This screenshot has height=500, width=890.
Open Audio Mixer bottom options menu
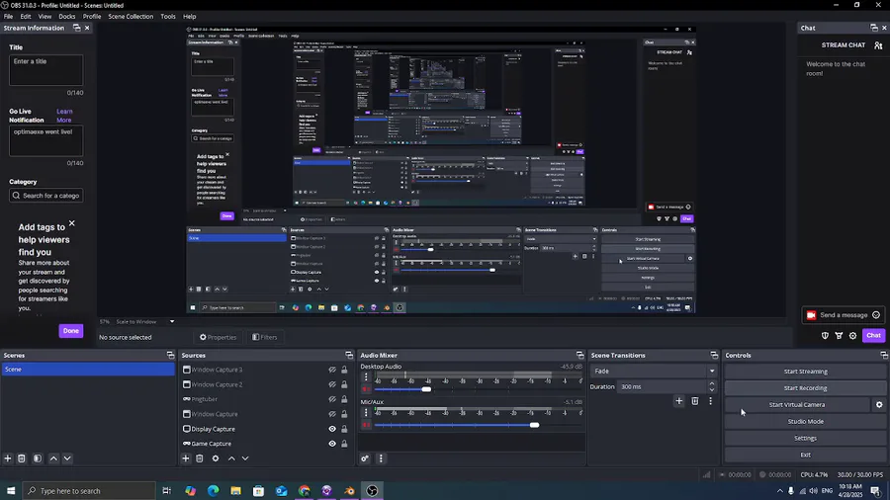[x=381, y=458]
